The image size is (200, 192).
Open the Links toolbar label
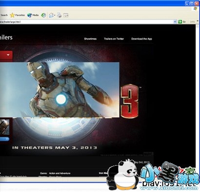pos(192,21)
